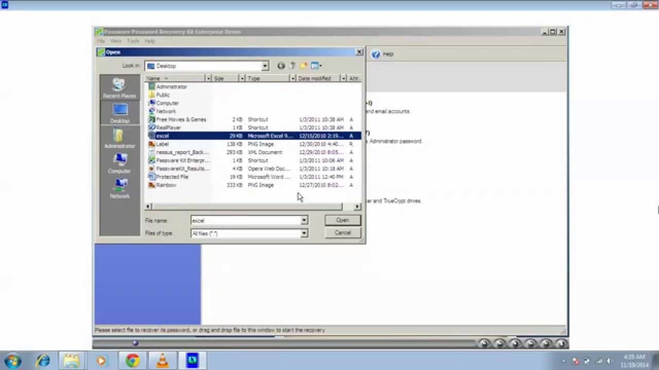Open the File menu in Passware window
This screenshot has height=370, width=659.
101,41
